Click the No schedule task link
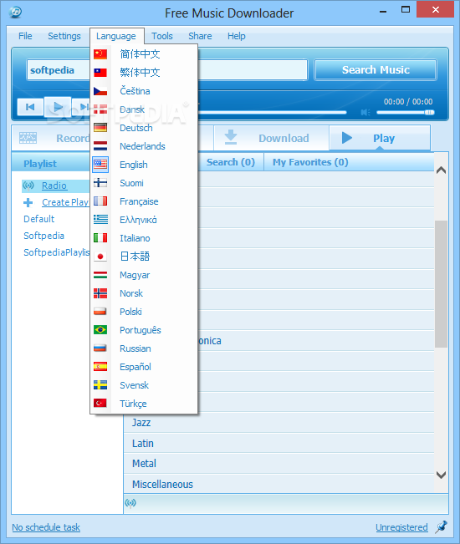The image size is (460, 544). pyautogui.click(x=46, y=527)
